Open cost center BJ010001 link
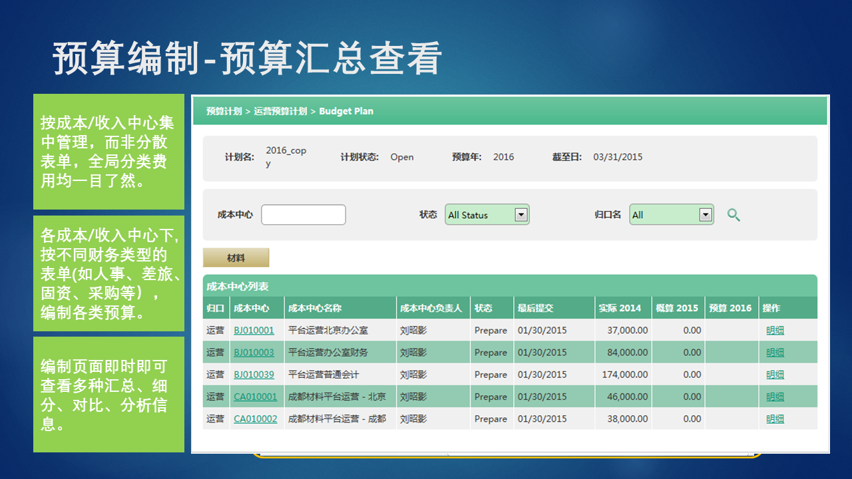The image size is (852, 479). [254, 330]
